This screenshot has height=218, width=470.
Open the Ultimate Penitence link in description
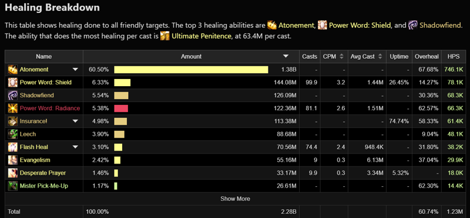point(202,36)
